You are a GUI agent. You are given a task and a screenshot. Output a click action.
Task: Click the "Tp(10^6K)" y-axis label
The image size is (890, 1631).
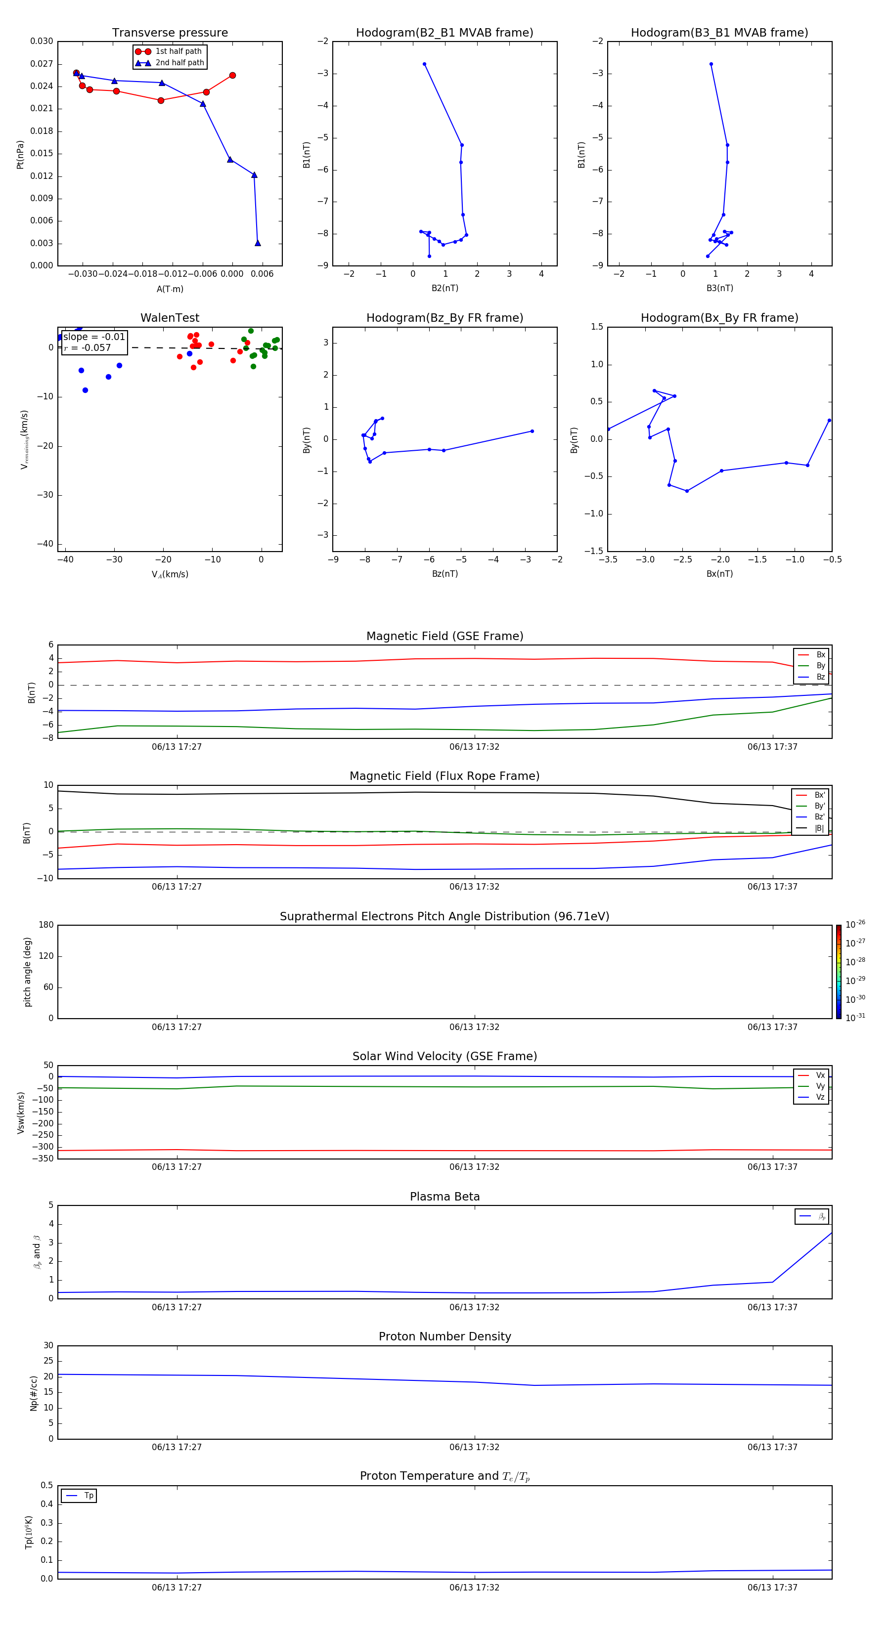point(29,1532)
